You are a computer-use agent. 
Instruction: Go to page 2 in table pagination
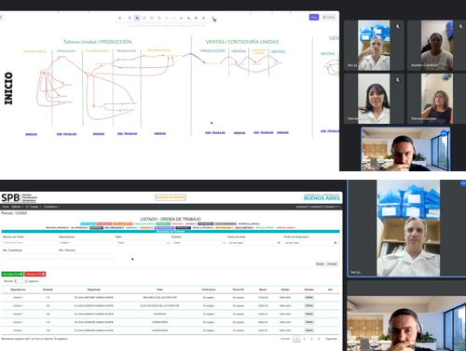[304, 339]
